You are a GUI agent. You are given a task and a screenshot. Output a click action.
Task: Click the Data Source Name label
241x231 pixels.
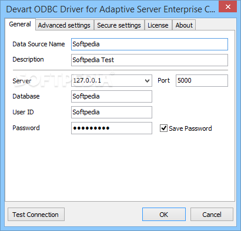coord(39,44)
